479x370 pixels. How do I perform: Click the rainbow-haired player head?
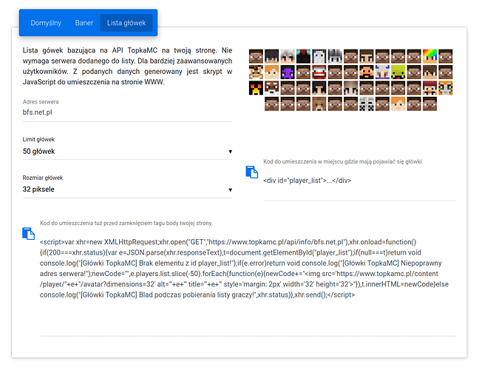[x=429, y=56]
